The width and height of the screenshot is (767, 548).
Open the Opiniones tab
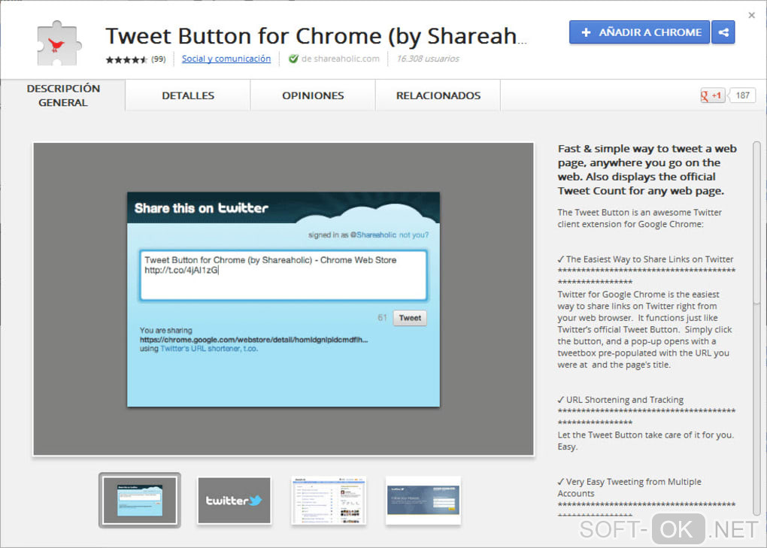pos(313,95)
